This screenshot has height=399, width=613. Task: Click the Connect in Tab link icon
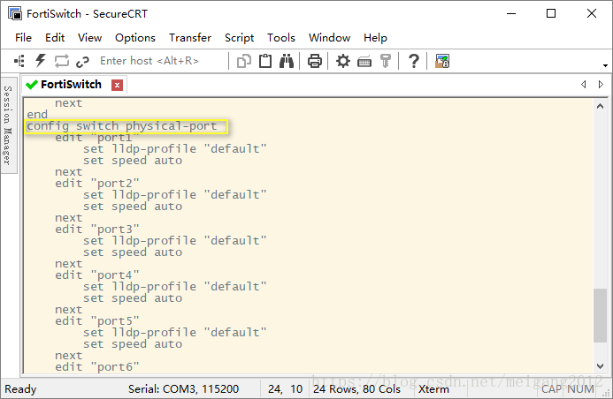(82, 61)
